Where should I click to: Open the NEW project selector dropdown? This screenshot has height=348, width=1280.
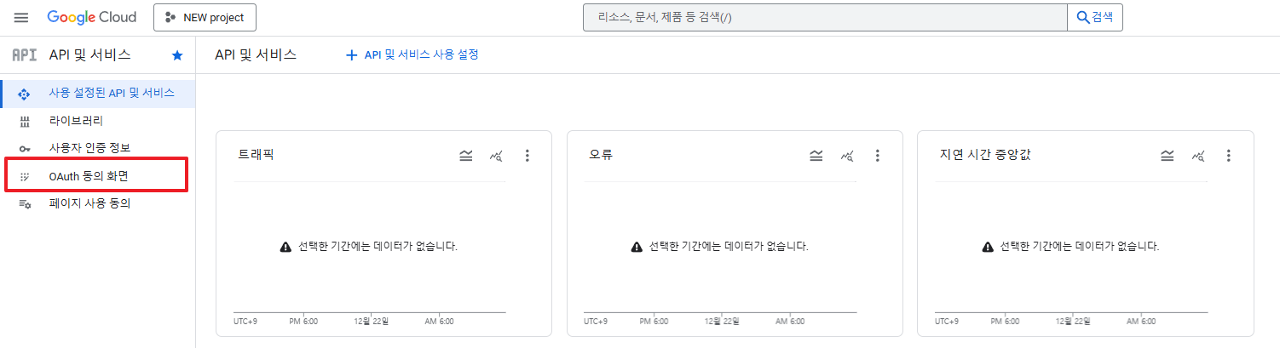coord(205,17)
